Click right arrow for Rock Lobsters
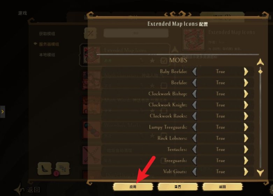 246,138
